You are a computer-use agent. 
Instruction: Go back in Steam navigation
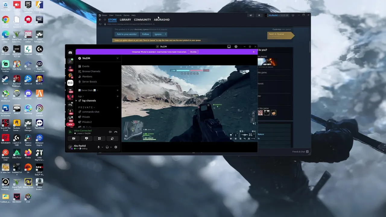100,20
